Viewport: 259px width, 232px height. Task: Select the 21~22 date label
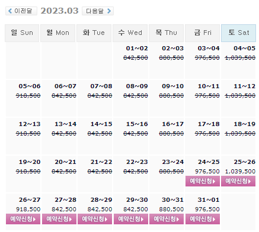click(101, 162)
